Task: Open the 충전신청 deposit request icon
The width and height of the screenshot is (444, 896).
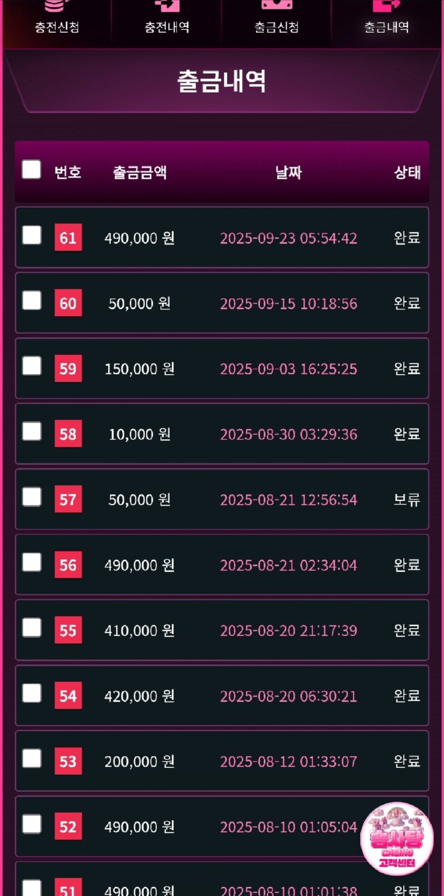Action: (57, 18)
